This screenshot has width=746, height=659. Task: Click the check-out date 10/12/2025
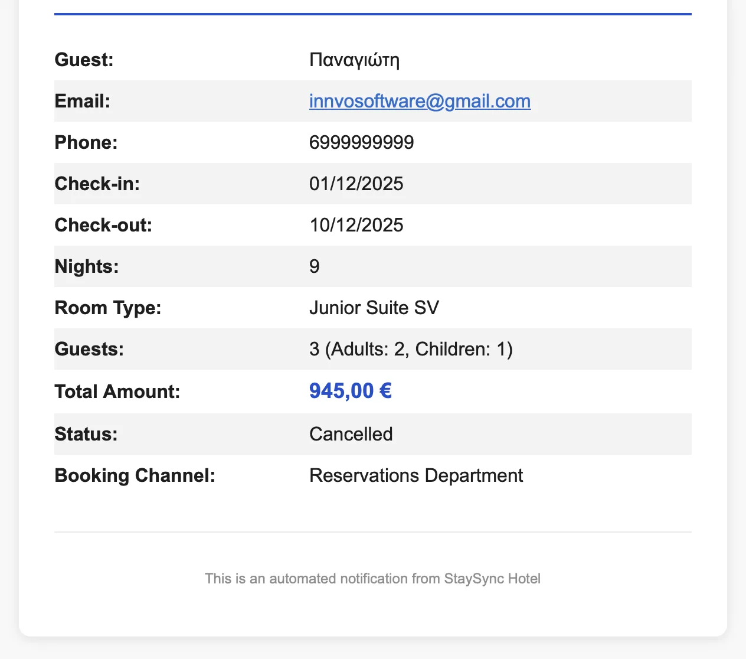[x=356, y=225]
